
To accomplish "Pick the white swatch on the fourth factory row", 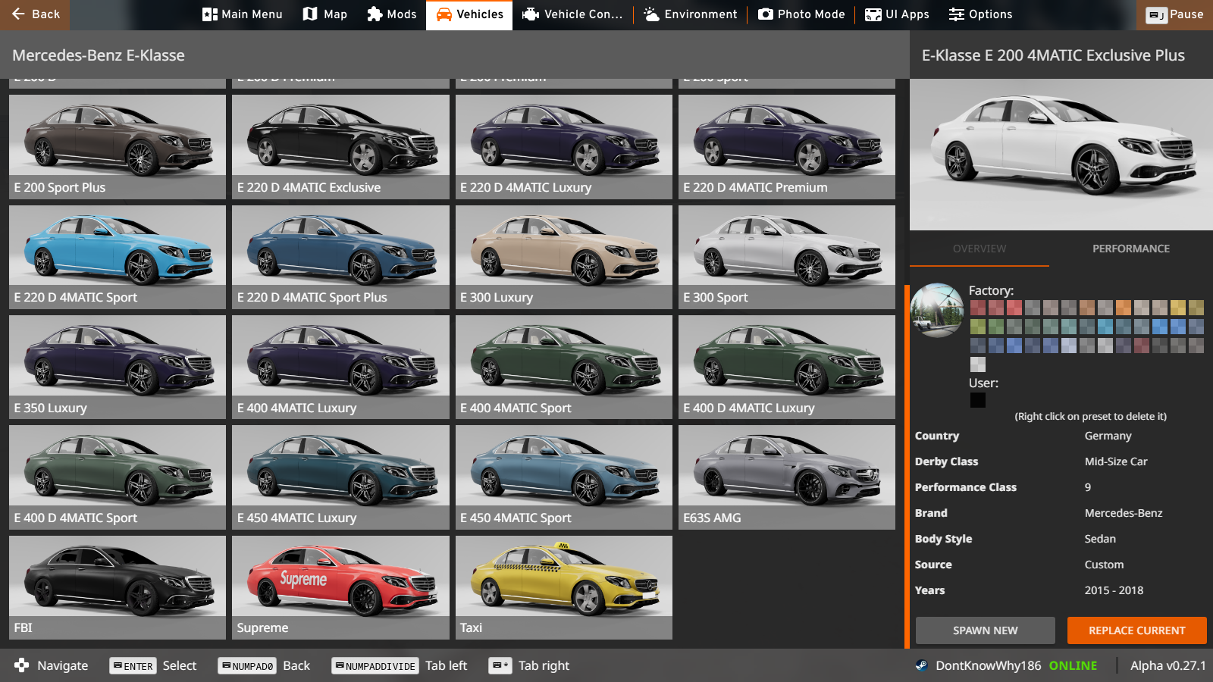I will tap(978, 364).
